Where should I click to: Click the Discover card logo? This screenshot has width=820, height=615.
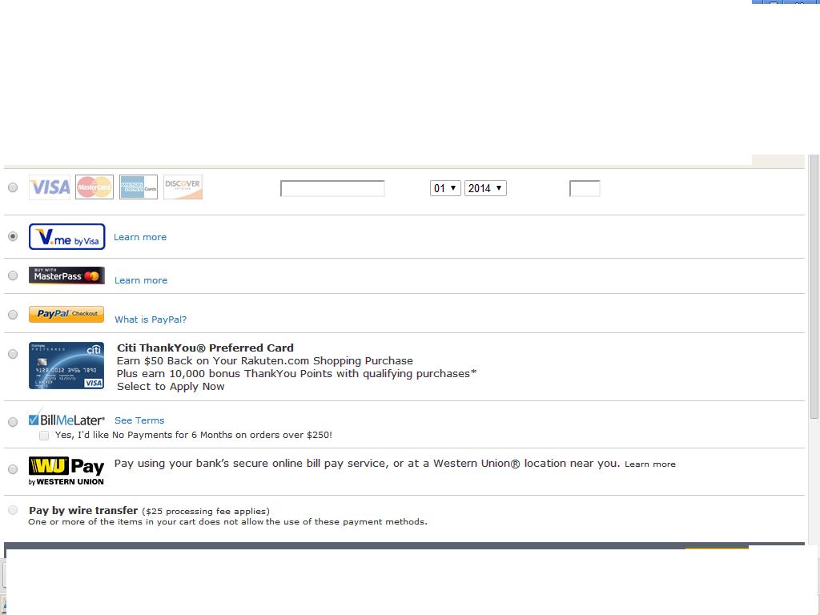coord(183,187)
